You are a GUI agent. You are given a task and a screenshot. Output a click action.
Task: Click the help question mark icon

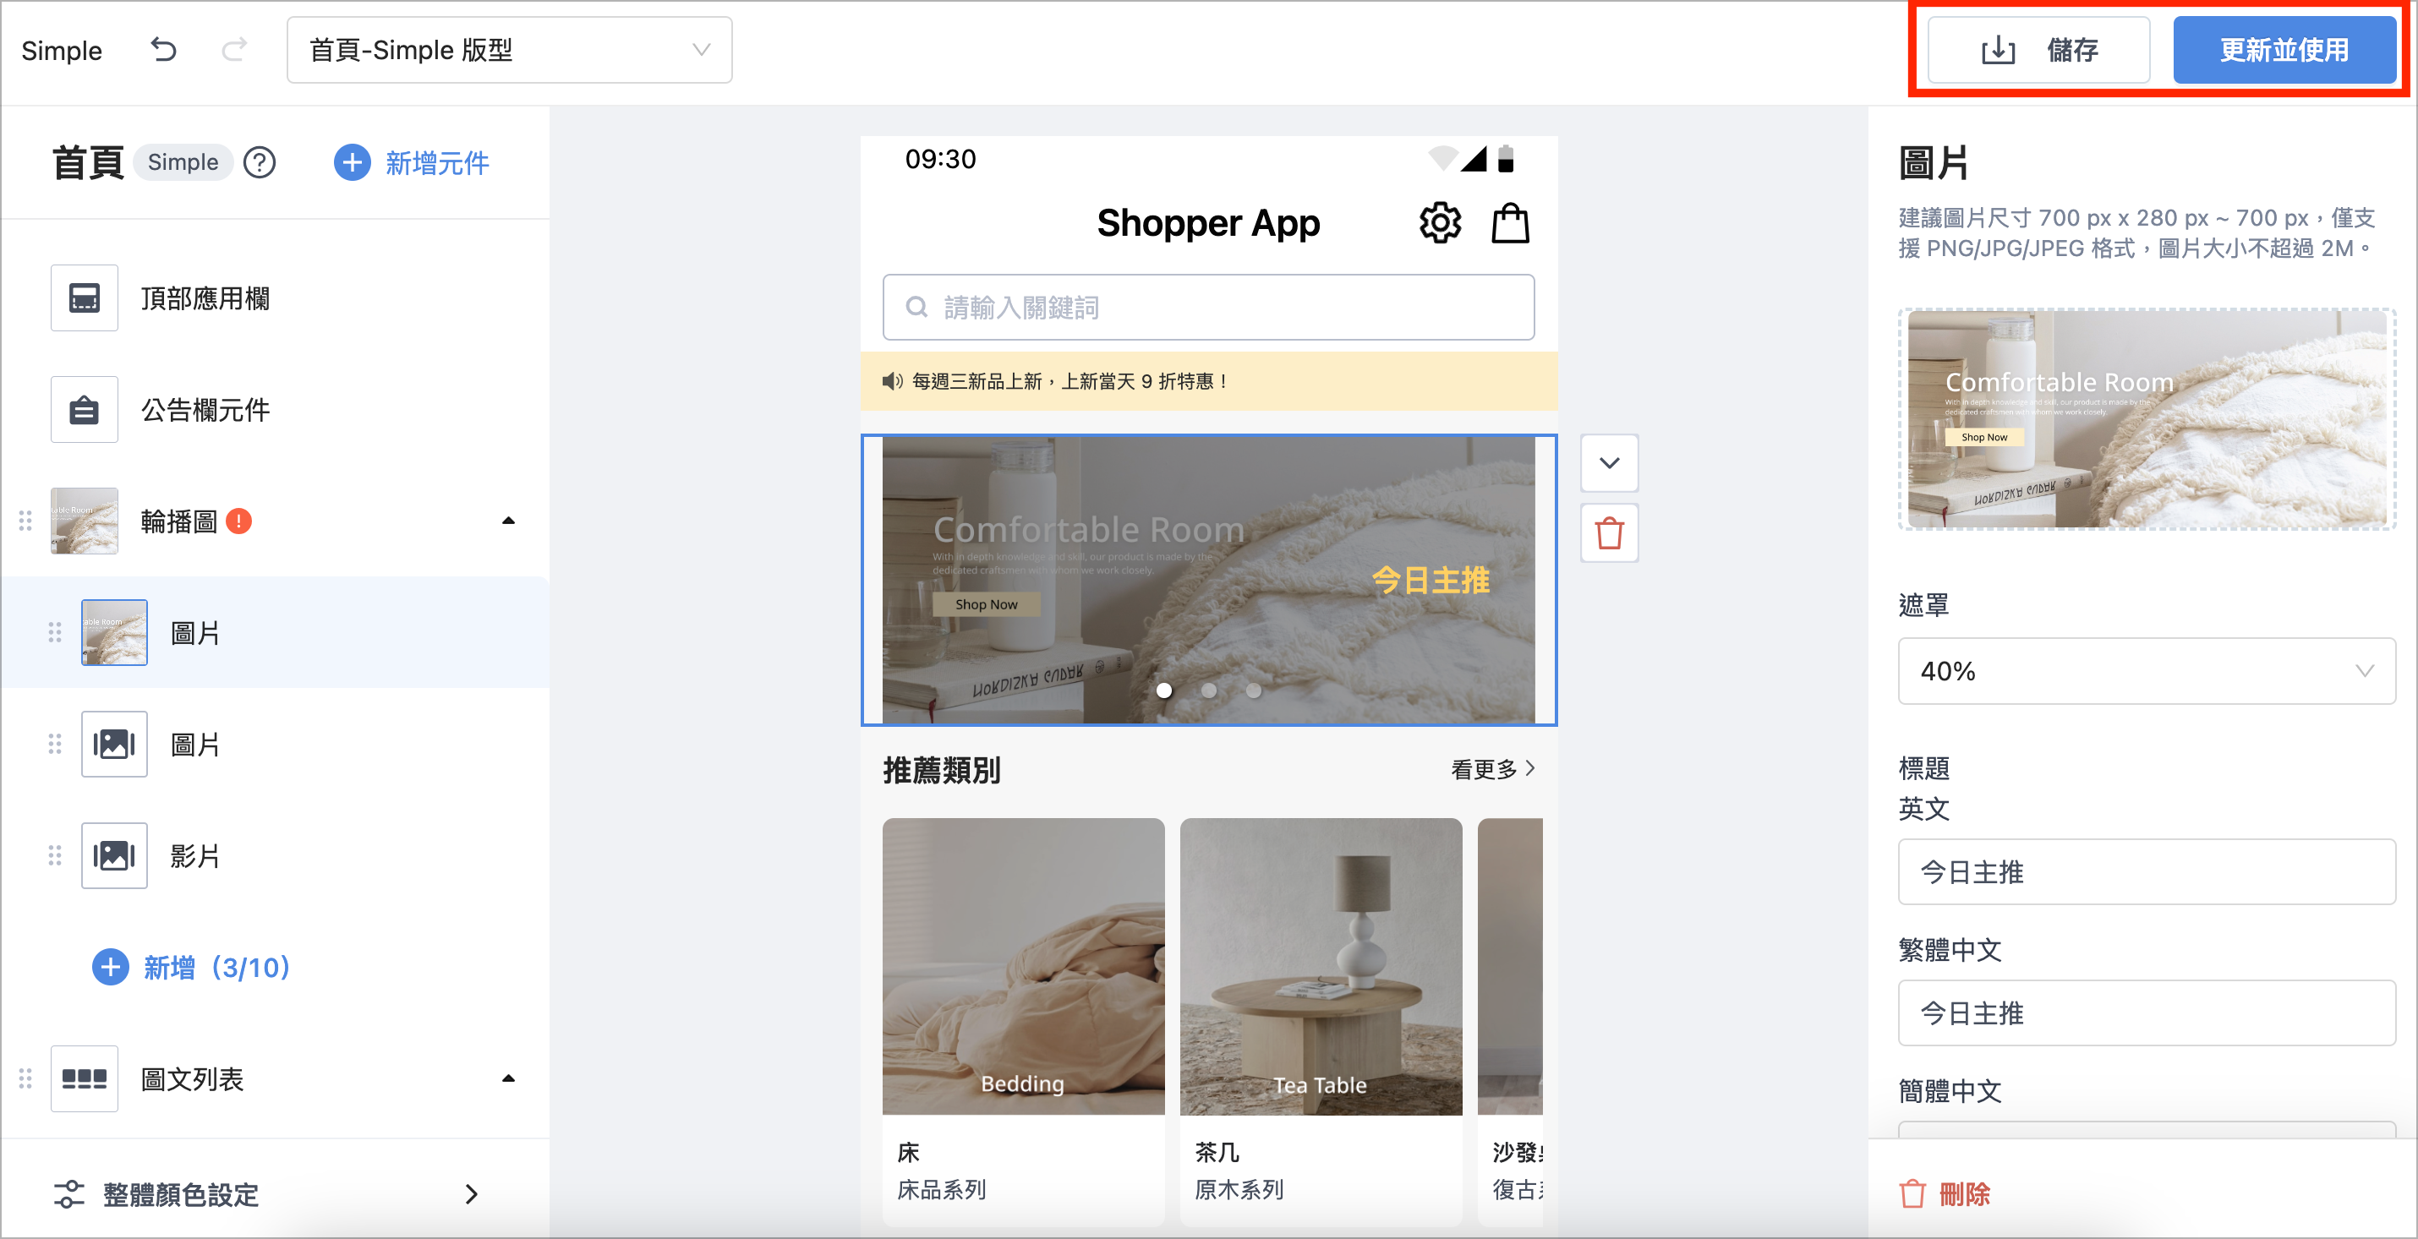click(x=259, y=162)
